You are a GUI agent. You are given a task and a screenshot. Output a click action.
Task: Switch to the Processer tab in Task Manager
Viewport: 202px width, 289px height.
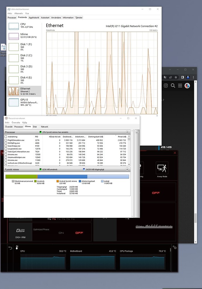pyautogui.click(x=12, y=18)
